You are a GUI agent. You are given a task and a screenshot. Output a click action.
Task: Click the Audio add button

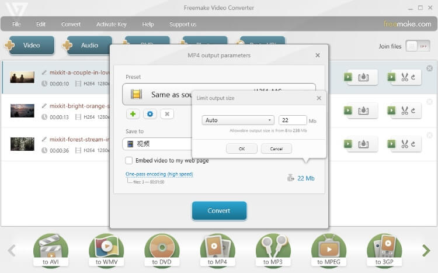(x=88, y=45)
